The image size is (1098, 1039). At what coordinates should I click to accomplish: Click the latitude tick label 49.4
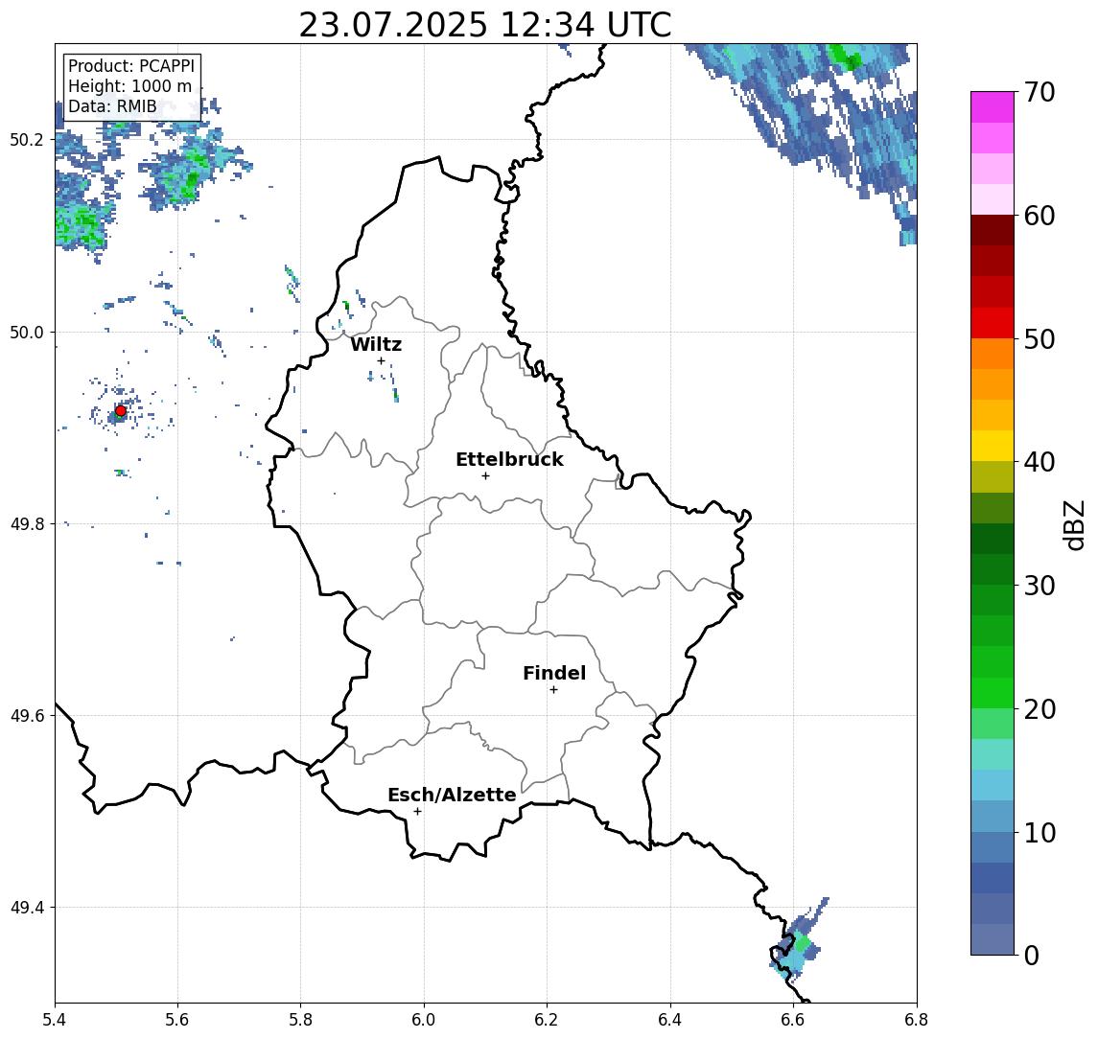pyautogui.click(x=27, y=908)
